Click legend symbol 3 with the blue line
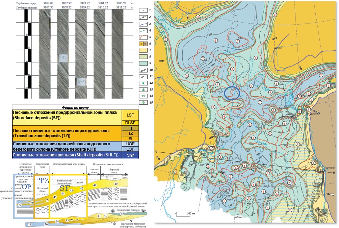The image size is (339, 228). [142, 24]
